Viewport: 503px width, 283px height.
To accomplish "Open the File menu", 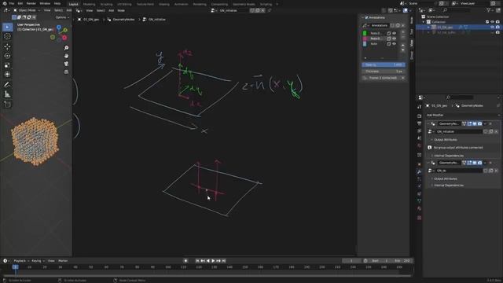I will tap(12, 3).
